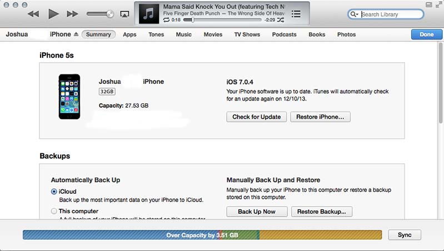Click the artist text Five Finger Death Punch
Image resolution: width=444 pixels, height=251 pixels.
click(191, 13)
